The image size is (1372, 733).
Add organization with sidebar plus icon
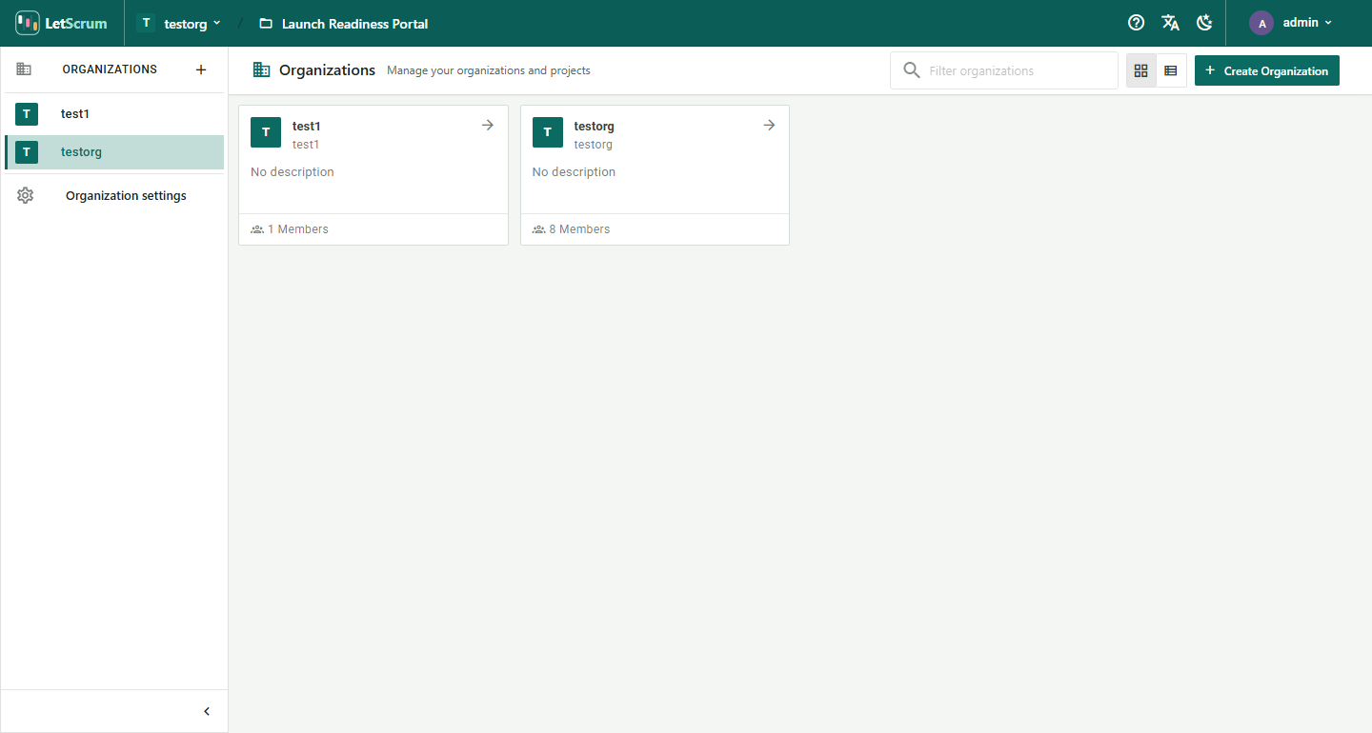tap(201, 69)
